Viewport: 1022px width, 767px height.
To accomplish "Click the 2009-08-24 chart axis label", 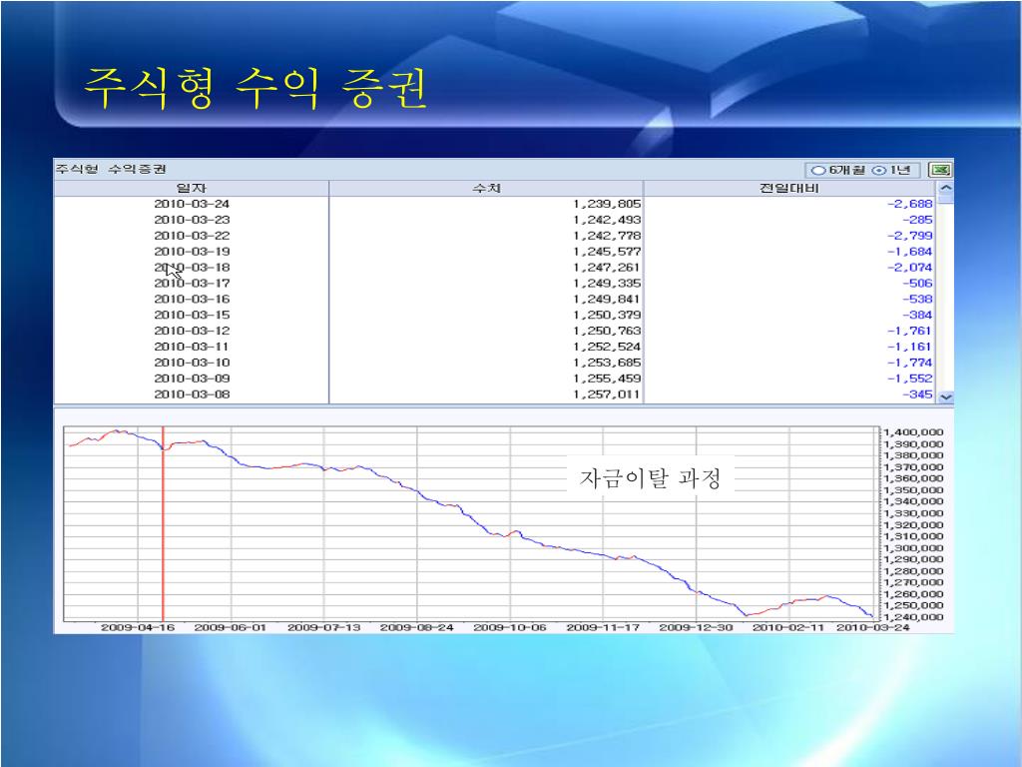I will [416, 627].
